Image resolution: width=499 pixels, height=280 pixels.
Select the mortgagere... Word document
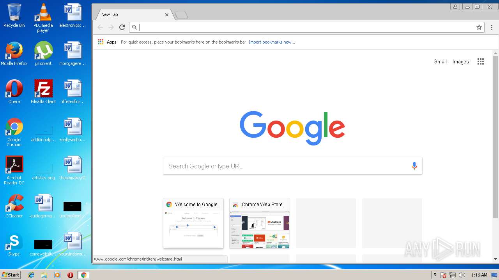(x=73, y=54)
